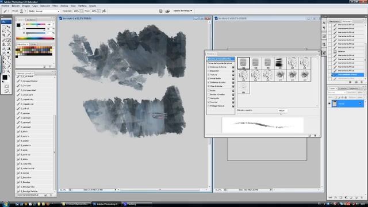This screenshot has width=368, height=207.
Task: Enable the Dispersión checkbox
Action: tap(209, 71)
